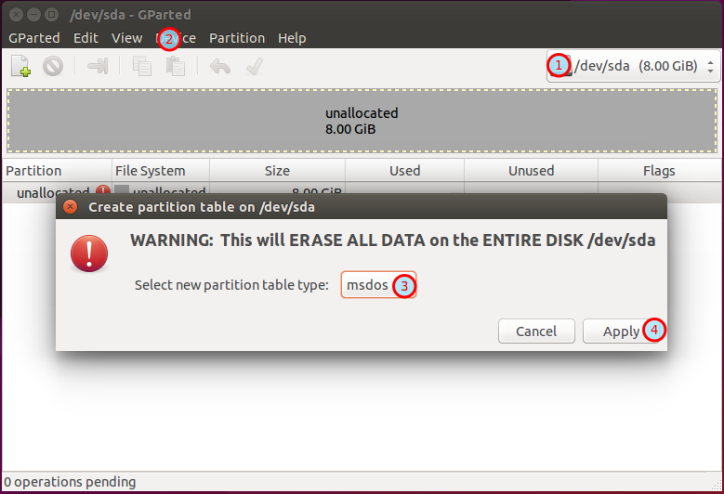Click the '0 operations pending' status text
Viewport: 724px width, 494px height.
(70, 482)
